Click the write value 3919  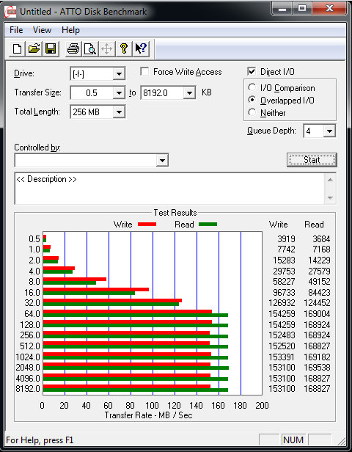[x=286, y=239]
